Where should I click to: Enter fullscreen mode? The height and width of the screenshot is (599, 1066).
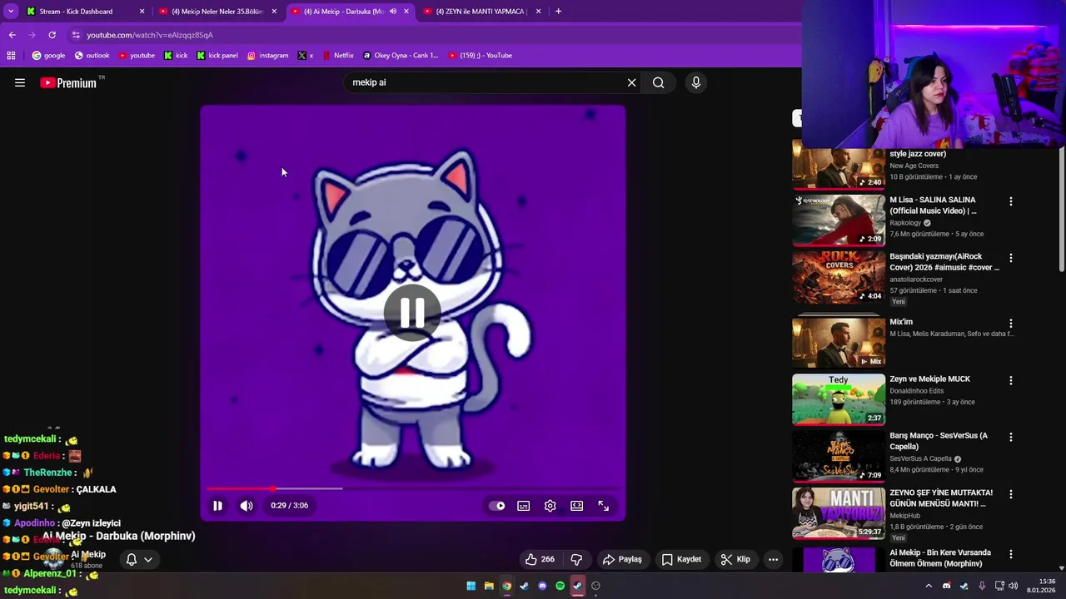pos(603,506)
